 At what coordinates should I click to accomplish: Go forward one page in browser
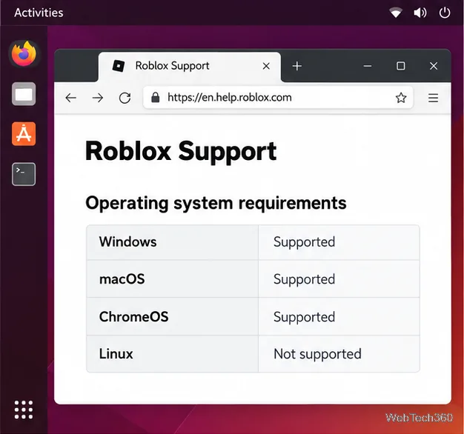point(98,98)
